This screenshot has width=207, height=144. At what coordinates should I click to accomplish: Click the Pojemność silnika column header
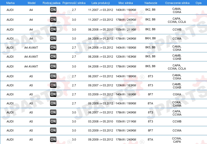tap(74, 3)
